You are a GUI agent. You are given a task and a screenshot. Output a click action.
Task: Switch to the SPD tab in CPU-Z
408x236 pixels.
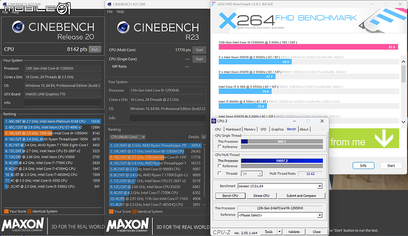tap(263, 129)
